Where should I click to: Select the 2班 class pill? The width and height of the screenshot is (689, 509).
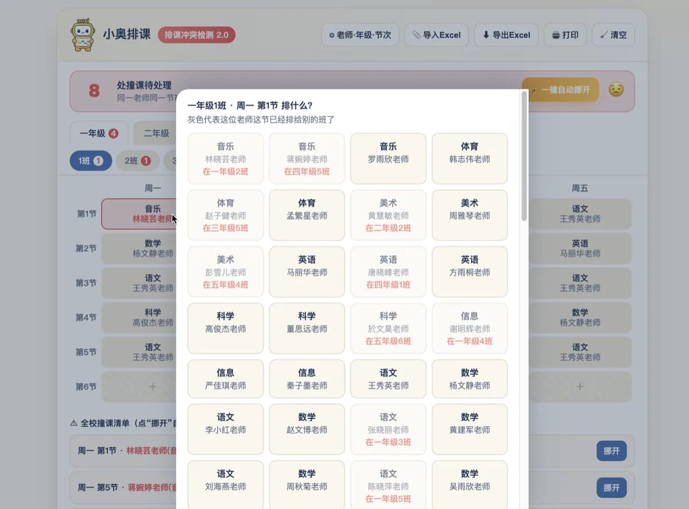click(137, 161)
